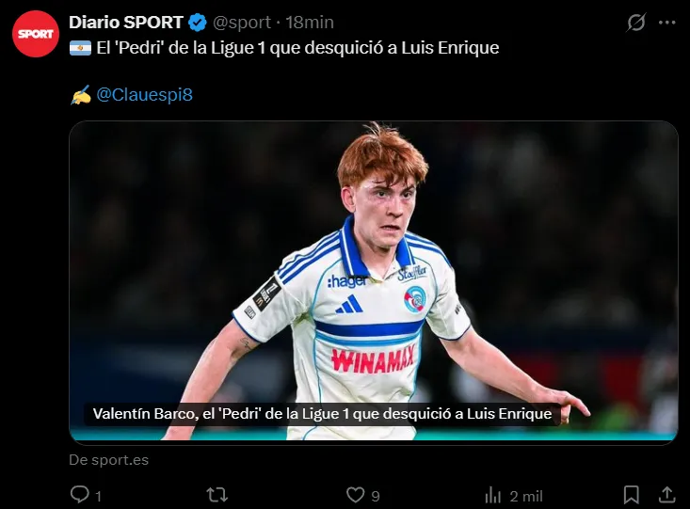690x509 pixels.
Task: Click the share upload-arrow icon
Action: coord(666,495)
